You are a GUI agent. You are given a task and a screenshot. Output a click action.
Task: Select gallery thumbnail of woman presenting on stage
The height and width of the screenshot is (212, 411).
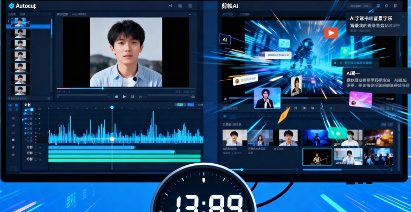pos(260,138)
